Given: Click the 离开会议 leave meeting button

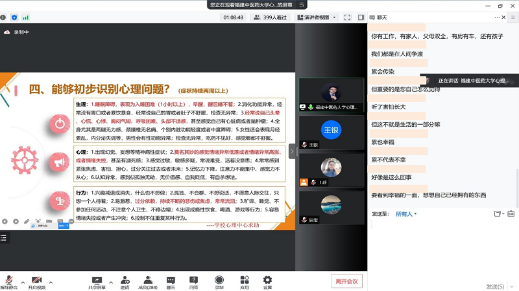Looking at the screenshot, I should point(346,281).
